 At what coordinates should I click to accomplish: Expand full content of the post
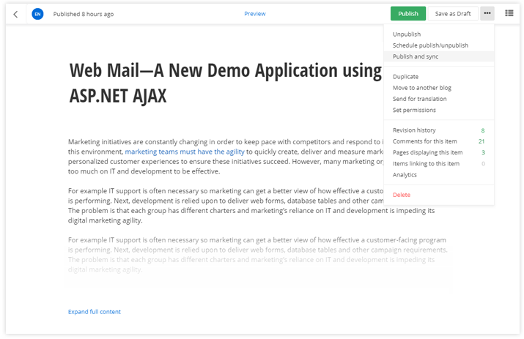(x=95, y=312)
